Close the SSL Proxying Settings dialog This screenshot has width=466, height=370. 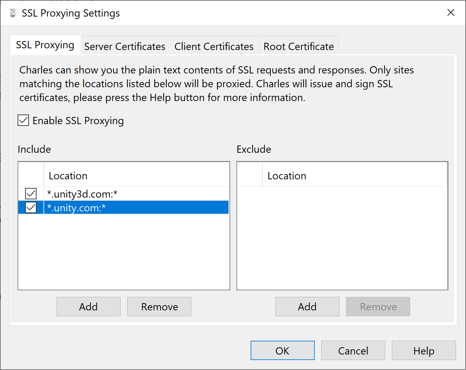(x=450, y=13)
